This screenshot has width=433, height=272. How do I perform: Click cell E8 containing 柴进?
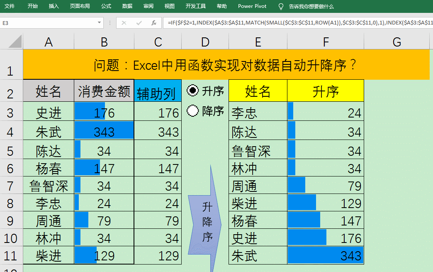[x=258, y=202]
